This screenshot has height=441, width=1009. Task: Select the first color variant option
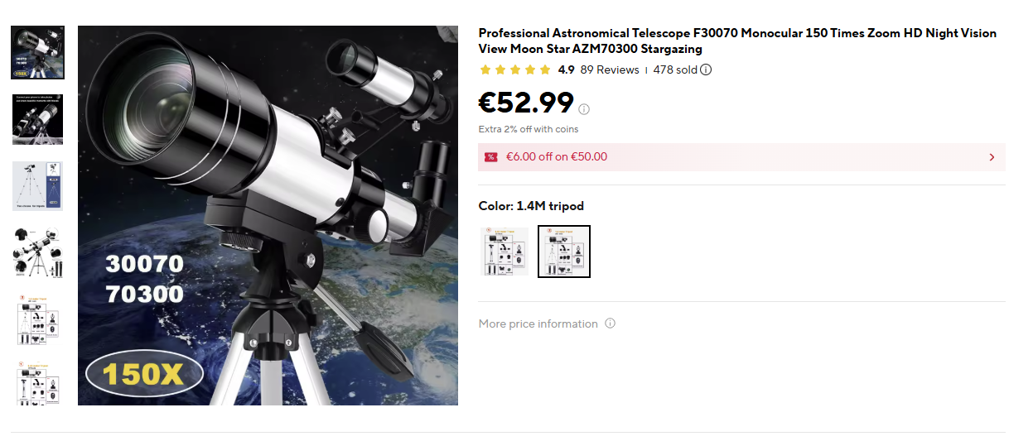click(x=504, y=252)
